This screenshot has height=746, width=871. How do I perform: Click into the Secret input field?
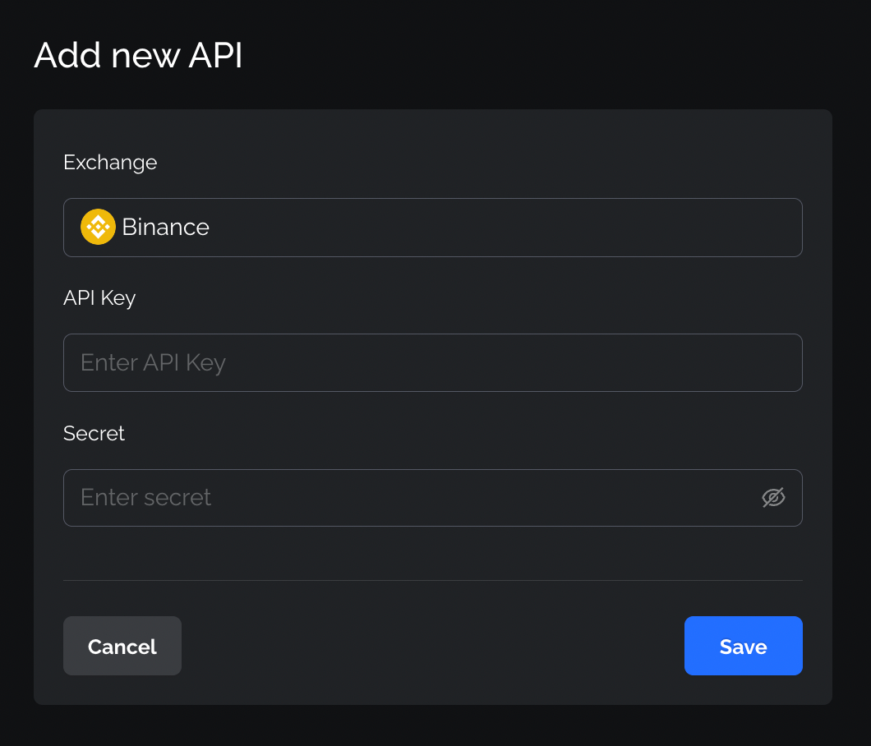[x=411, y=498]
